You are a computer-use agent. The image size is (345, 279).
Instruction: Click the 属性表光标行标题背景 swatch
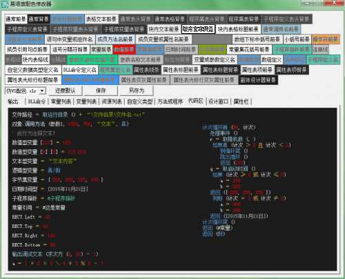point(90,80)
